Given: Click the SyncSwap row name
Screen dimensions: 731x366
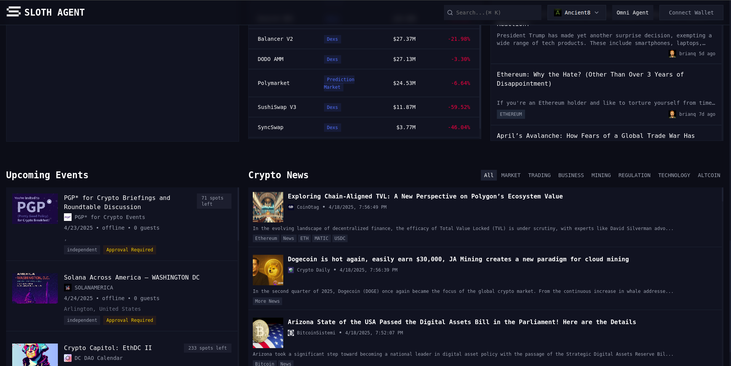Looking at the screenshot, I should click(271, 127).
